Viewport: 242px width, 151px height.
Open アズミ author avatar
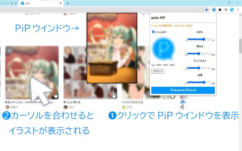(x=124, y=107)
